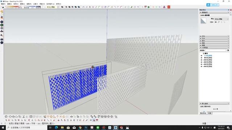Click the red calendar-like icon in lower toolbar row
232x130 pixels.
point(97,120)
